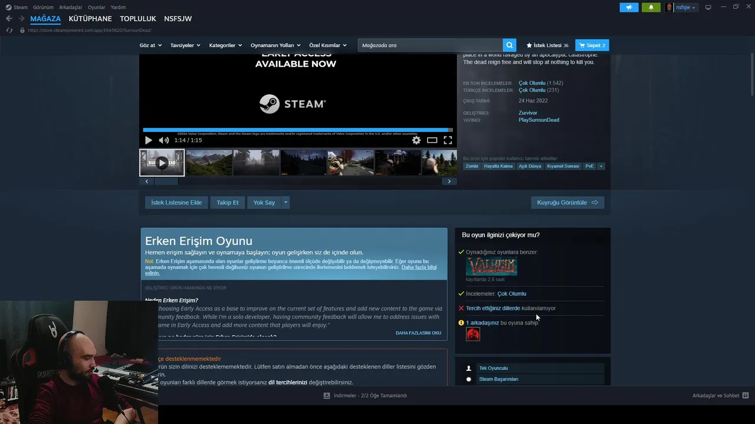The height and width of the screenshot is (424, 755).
Task: Click the dil tercihlerinizi link
Action: pyautogui.click(x=288, y=382)
